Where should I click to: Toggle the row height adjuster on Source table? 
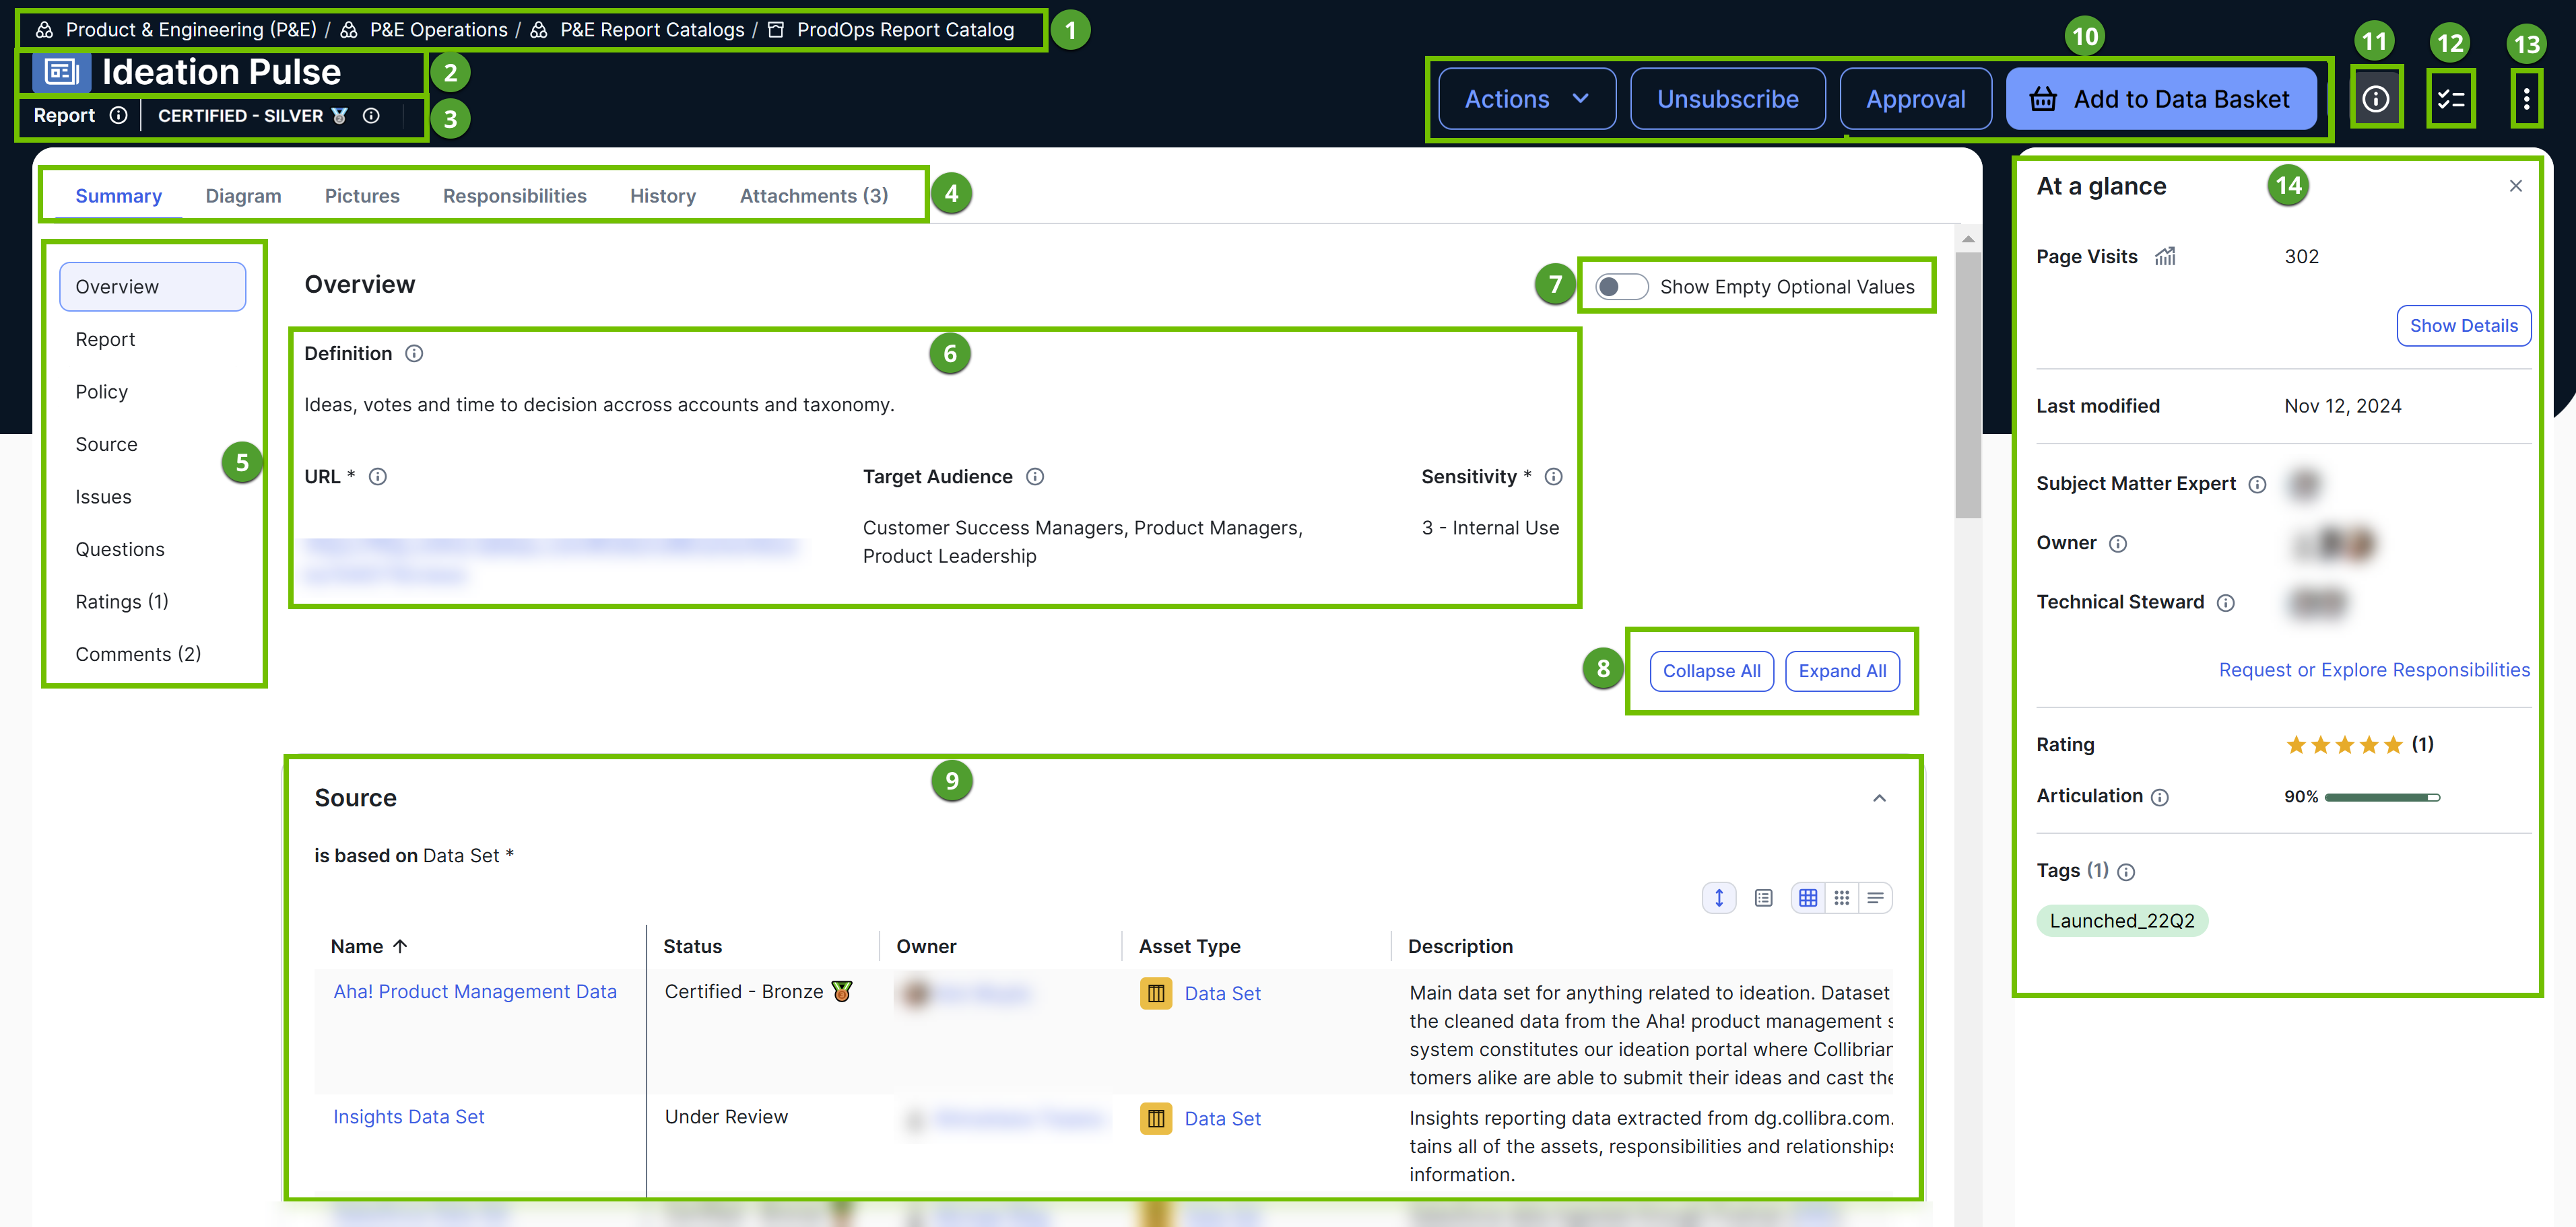(1719, 897)
